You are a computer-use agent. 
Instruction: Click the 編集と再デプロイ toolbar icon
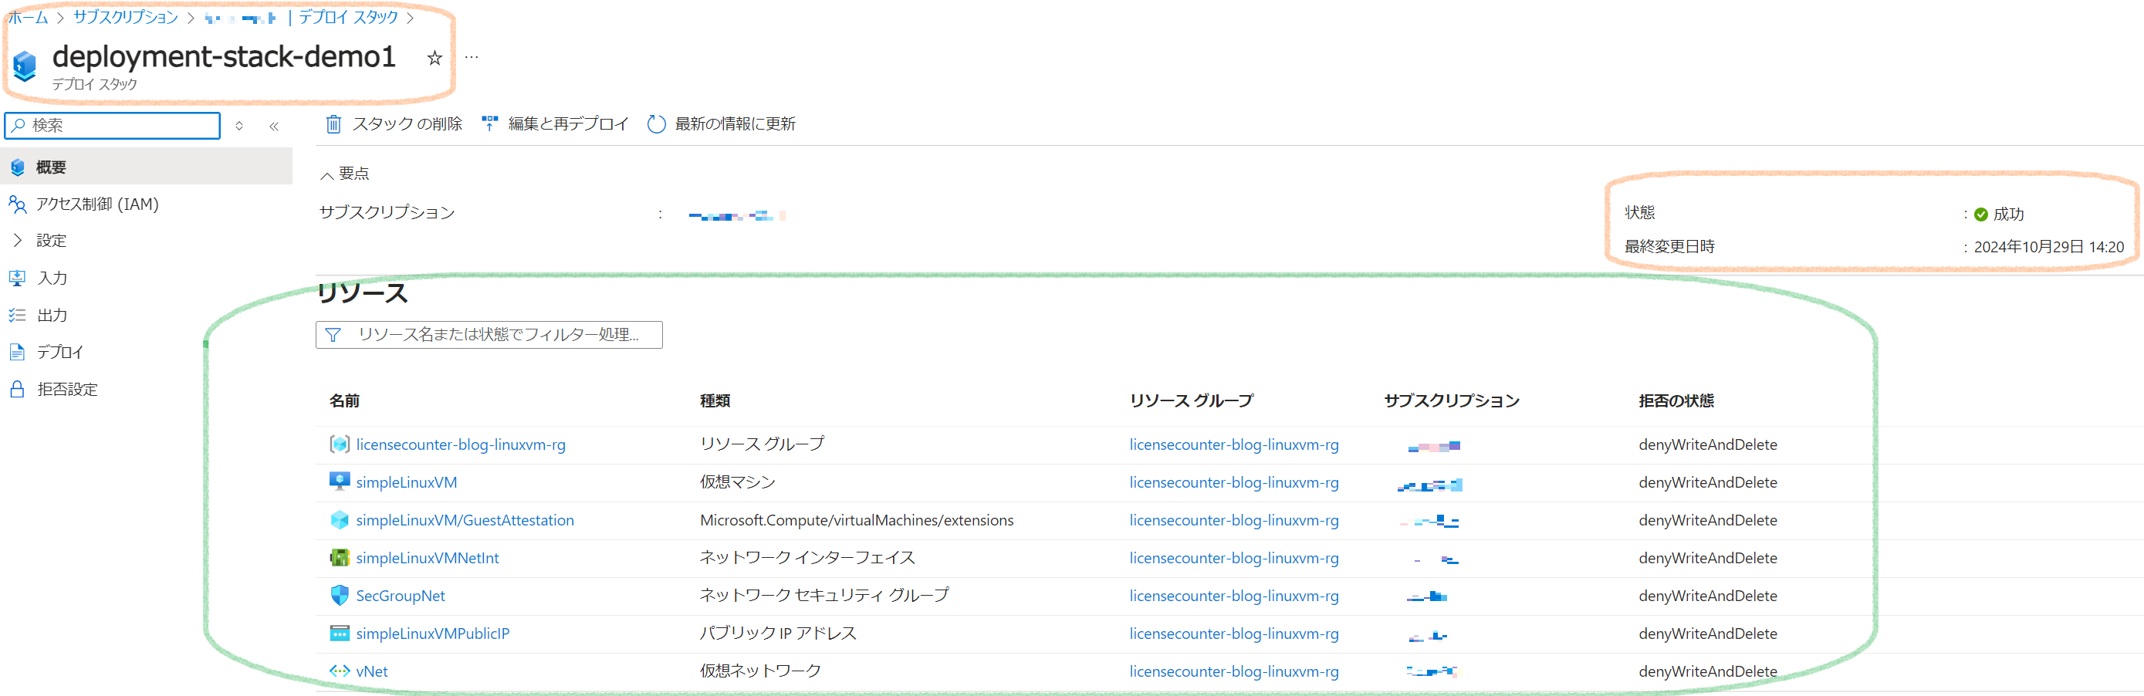(489, 124)
